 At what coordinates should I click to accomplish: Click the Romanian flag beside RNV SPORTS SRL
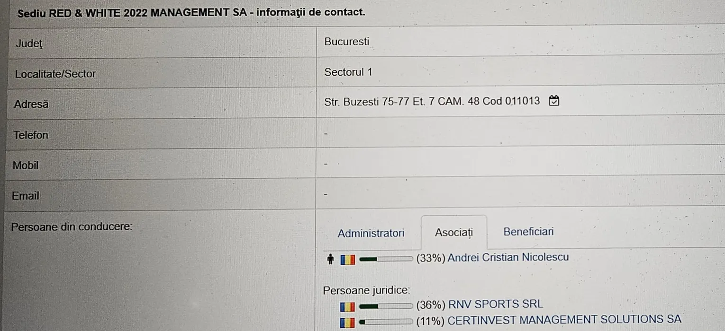coord(347,306)
